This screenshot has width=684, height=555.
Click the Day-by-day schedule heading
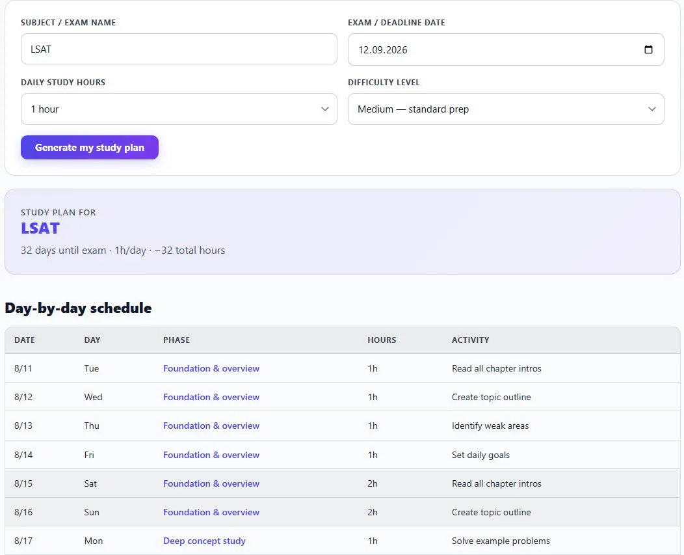coord(78,308)
